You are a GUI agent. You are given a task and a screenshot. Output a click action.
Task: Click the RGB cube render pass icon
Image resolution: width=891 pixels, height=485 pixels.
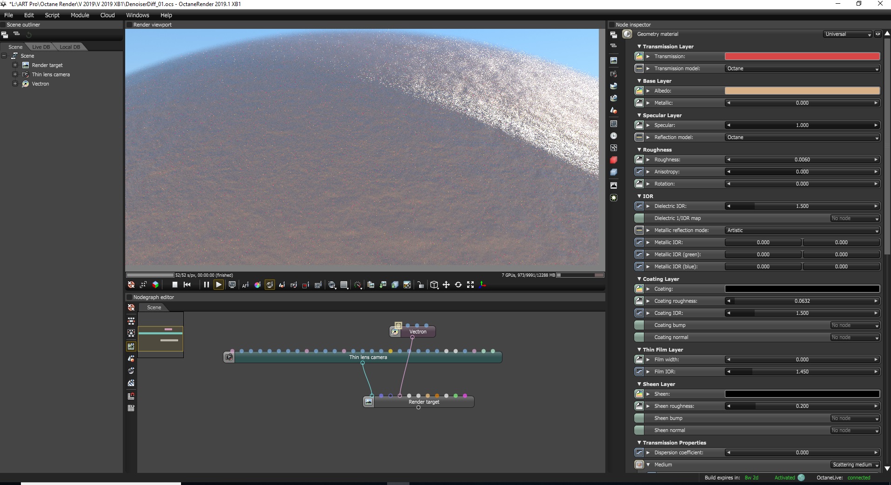click(x=155, y=285)
